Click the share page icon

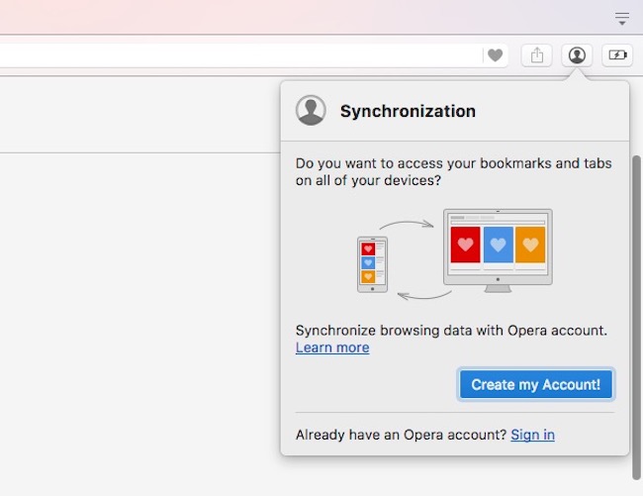[537, 55]
